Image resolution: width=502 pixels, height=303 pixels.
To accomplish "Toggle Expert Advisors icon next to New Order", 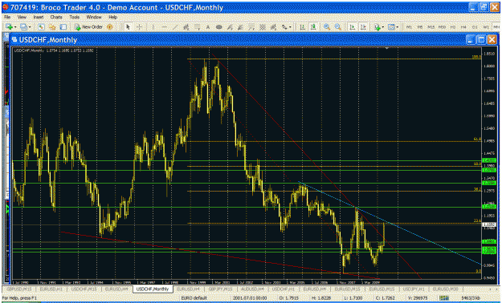I will [x=110, y=27].
